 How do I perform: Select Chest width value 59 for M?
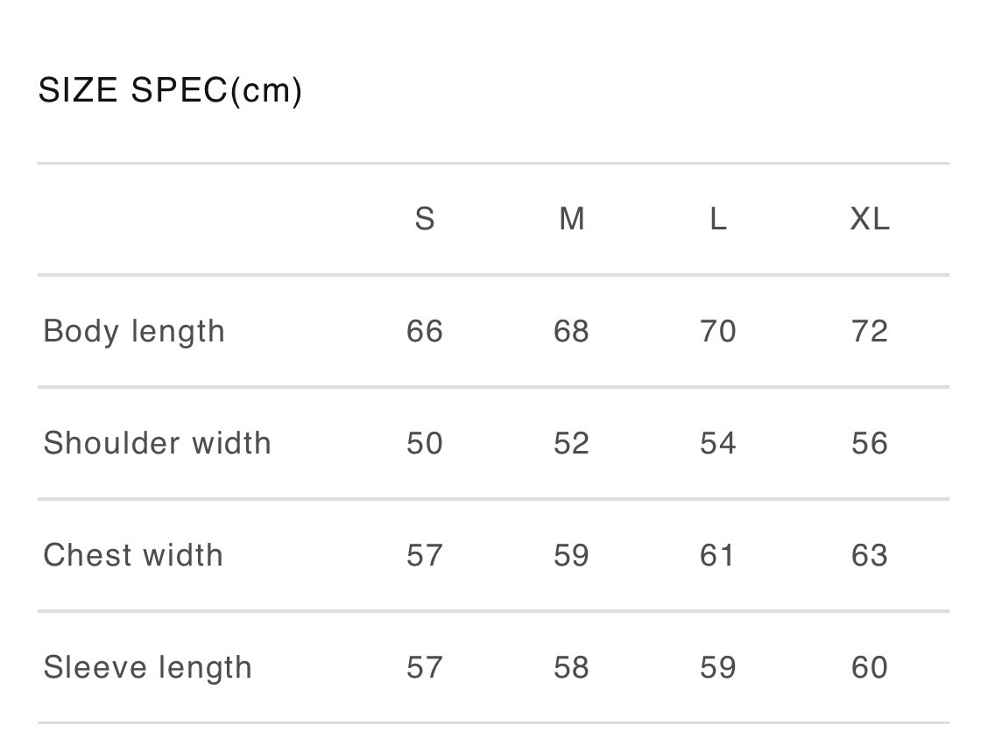572,555
